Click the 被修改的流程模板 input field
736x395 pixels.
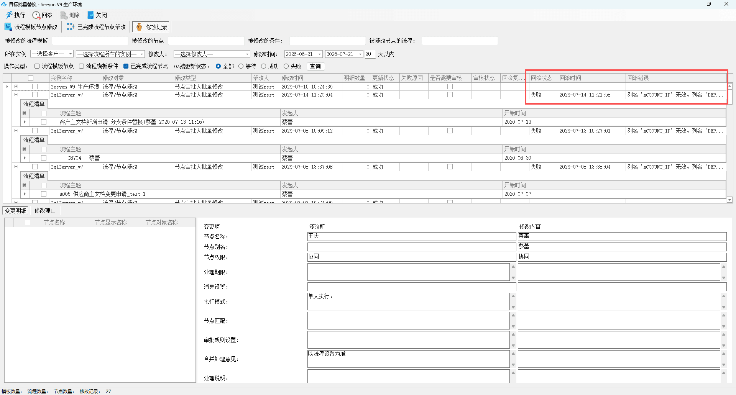click(x=90, y=41)
